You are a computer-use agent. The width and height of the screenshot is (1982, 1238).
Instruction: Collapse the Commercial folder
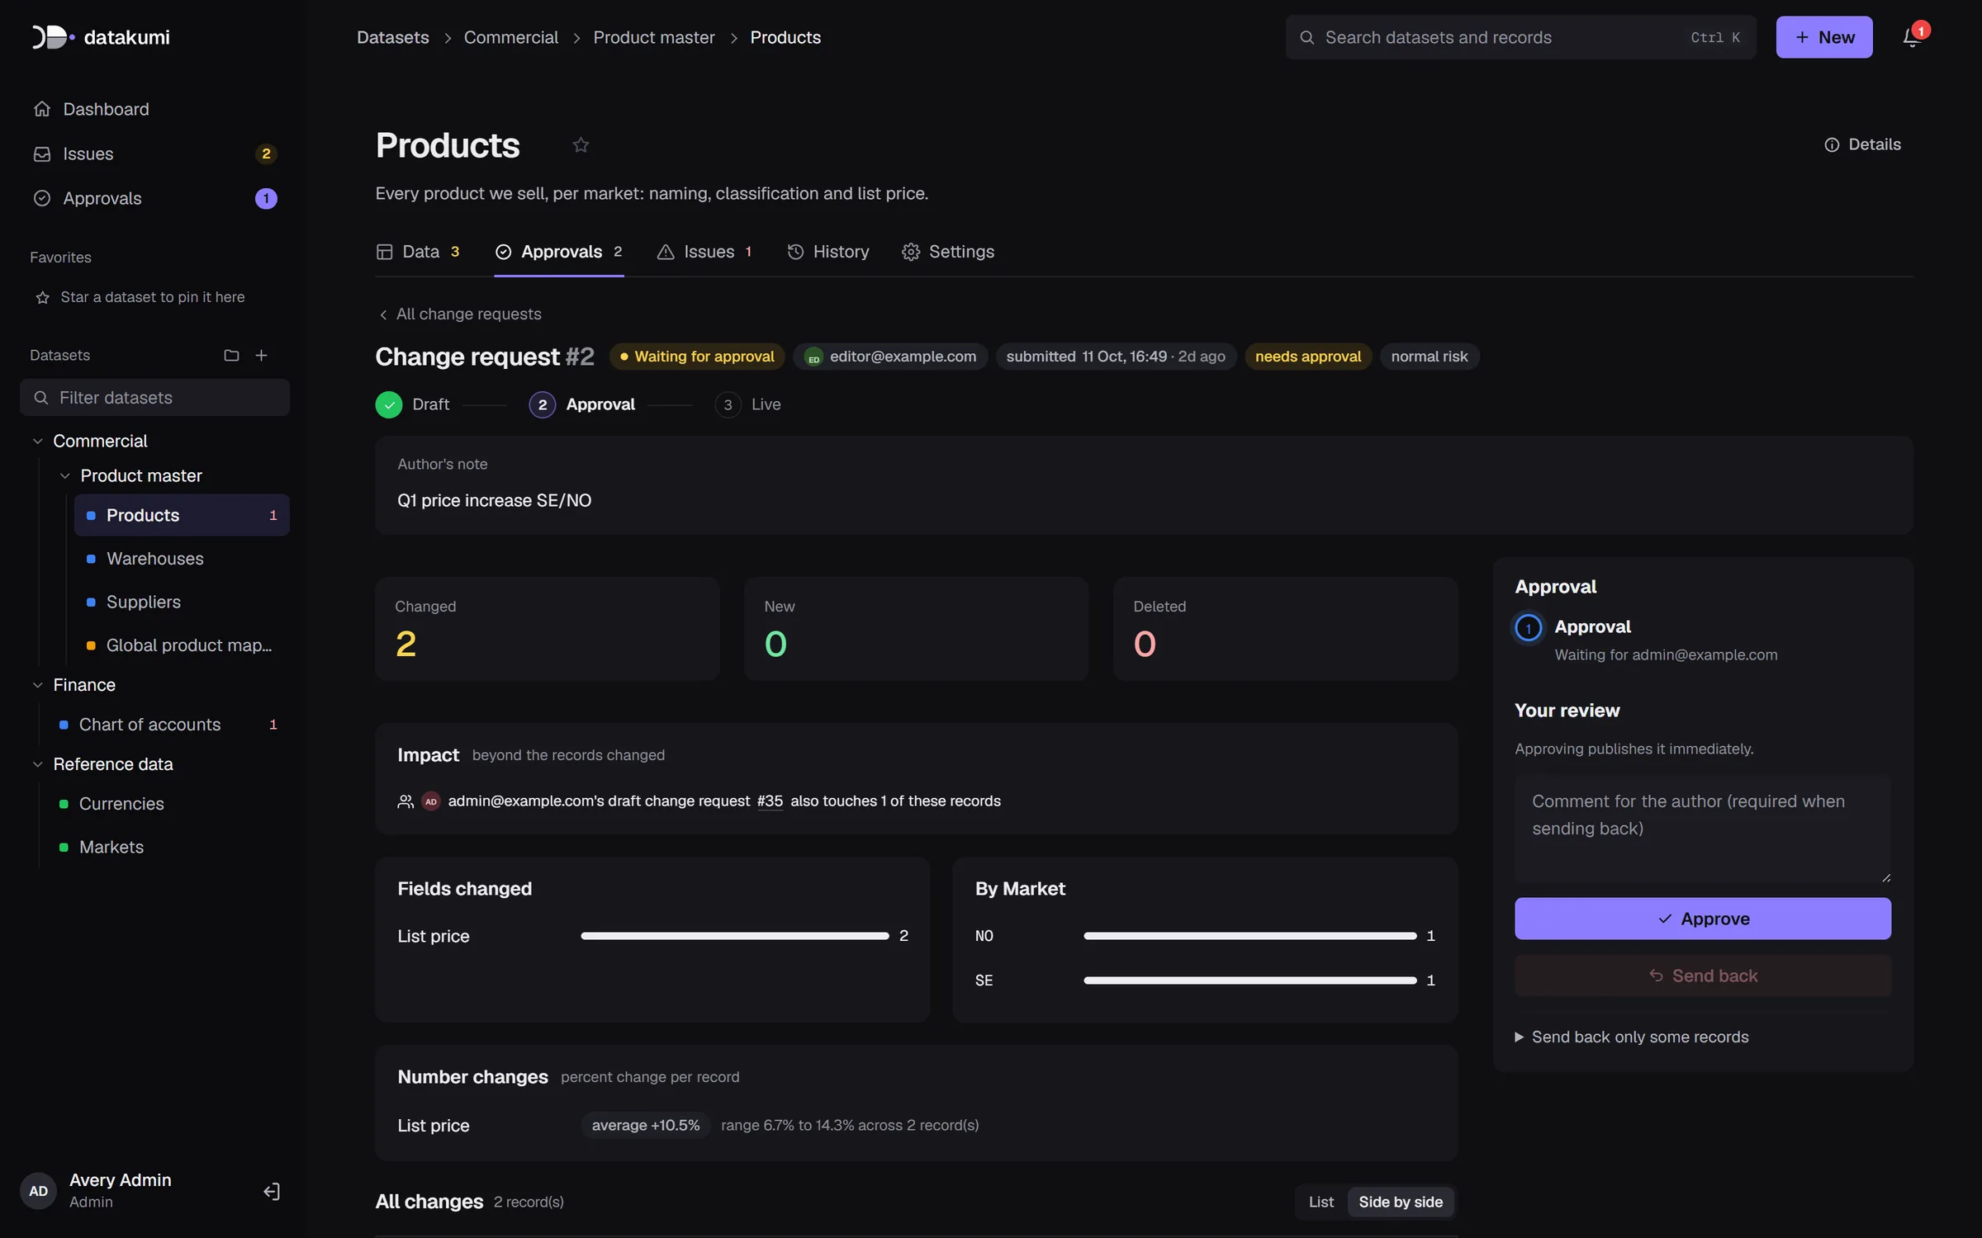point(37,441)
